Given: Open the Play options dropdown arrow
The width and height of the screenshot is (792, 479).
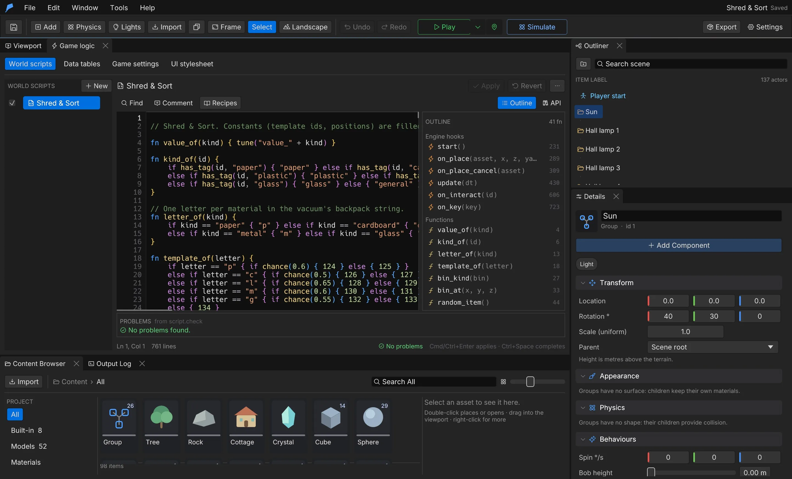Looking at the screenshot, I should 478,27.
